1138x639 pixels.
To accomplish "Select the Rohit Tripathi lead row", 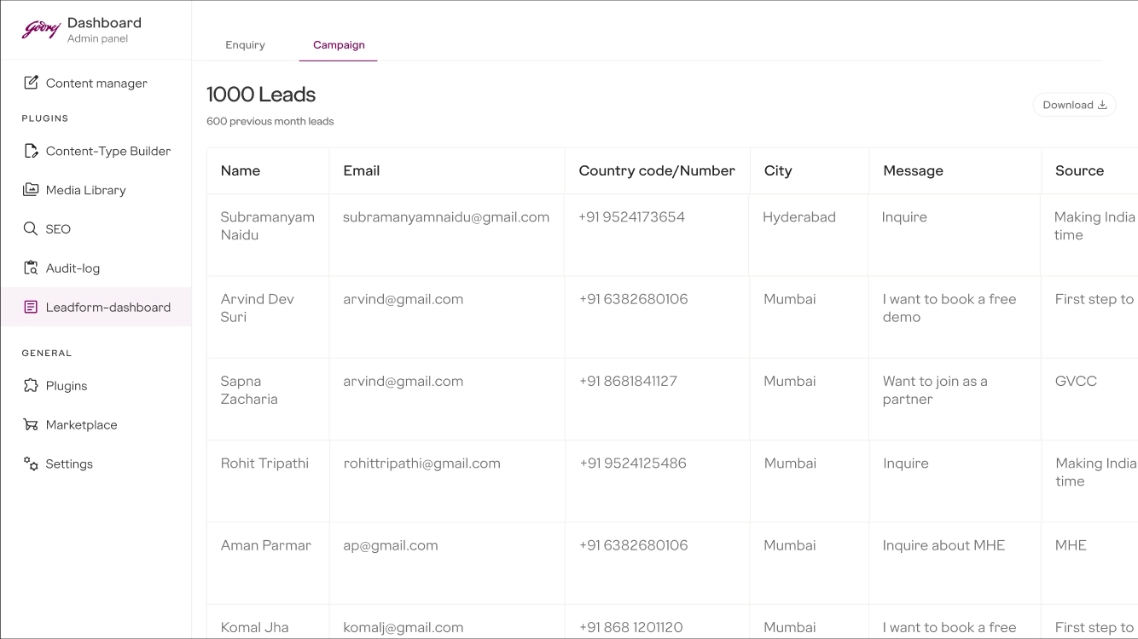I will (264, 463).
